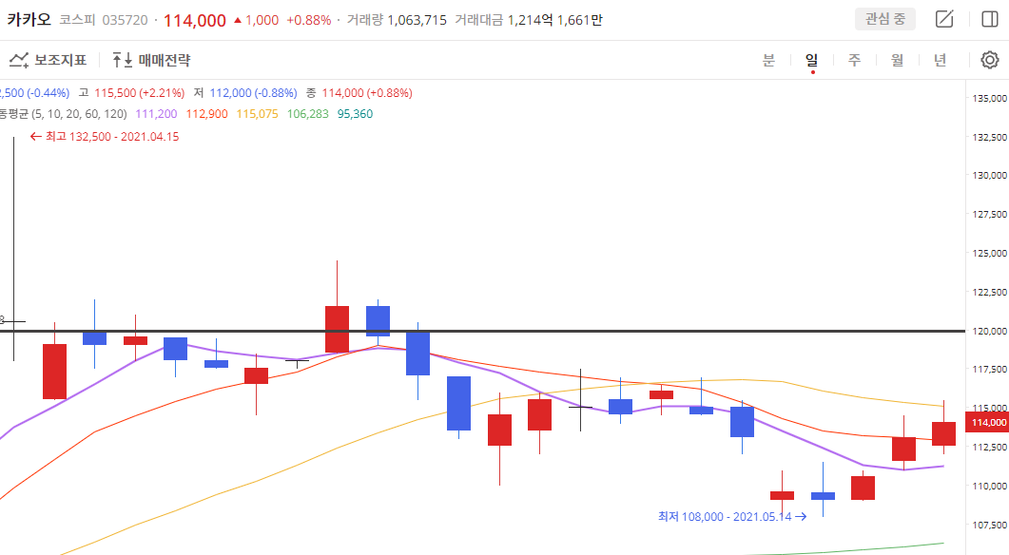The width and height of the screenshot is (1009, 555).
Task: Toggle the 관심 중 watchlist button
Action: click(x=884, y=19)
